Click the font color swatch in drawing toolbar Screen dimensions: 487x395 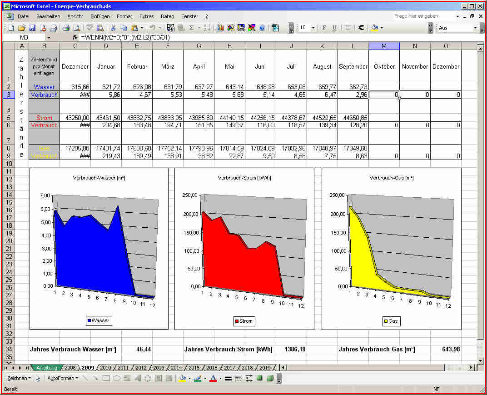click(x=213, y=378)
